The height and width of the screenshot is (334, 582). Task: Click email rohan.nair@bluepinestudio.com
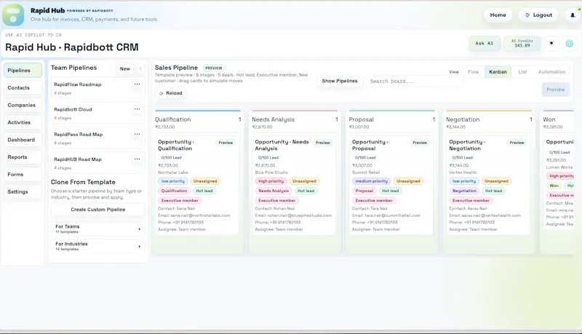[300, 215]
